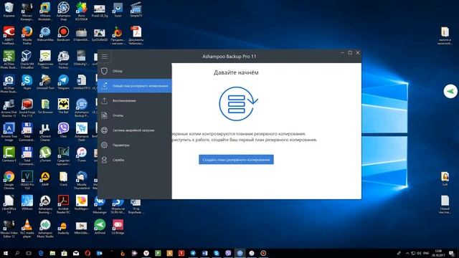Click the green AirDroid floating bubble
This screenshot has width=459, height=258.
[x=450, y=91]
